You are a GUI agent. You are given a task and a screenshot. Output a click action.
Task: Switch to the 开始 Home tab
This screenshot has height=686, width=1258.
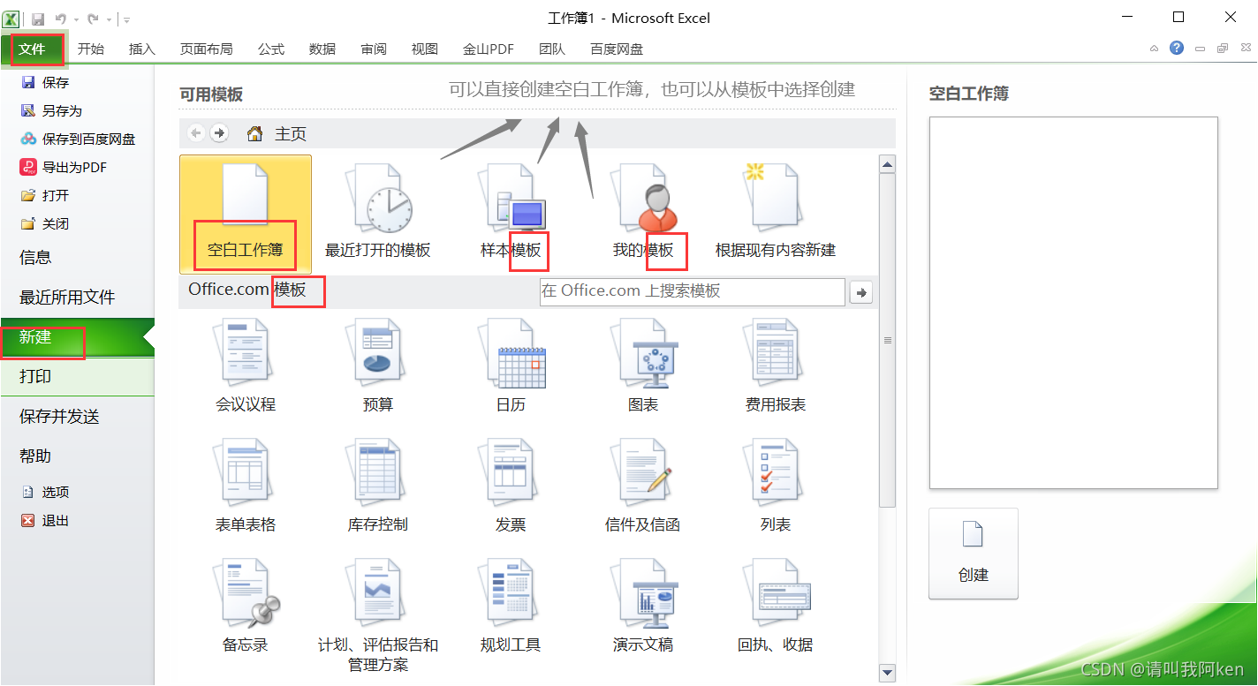click(91, 49)
